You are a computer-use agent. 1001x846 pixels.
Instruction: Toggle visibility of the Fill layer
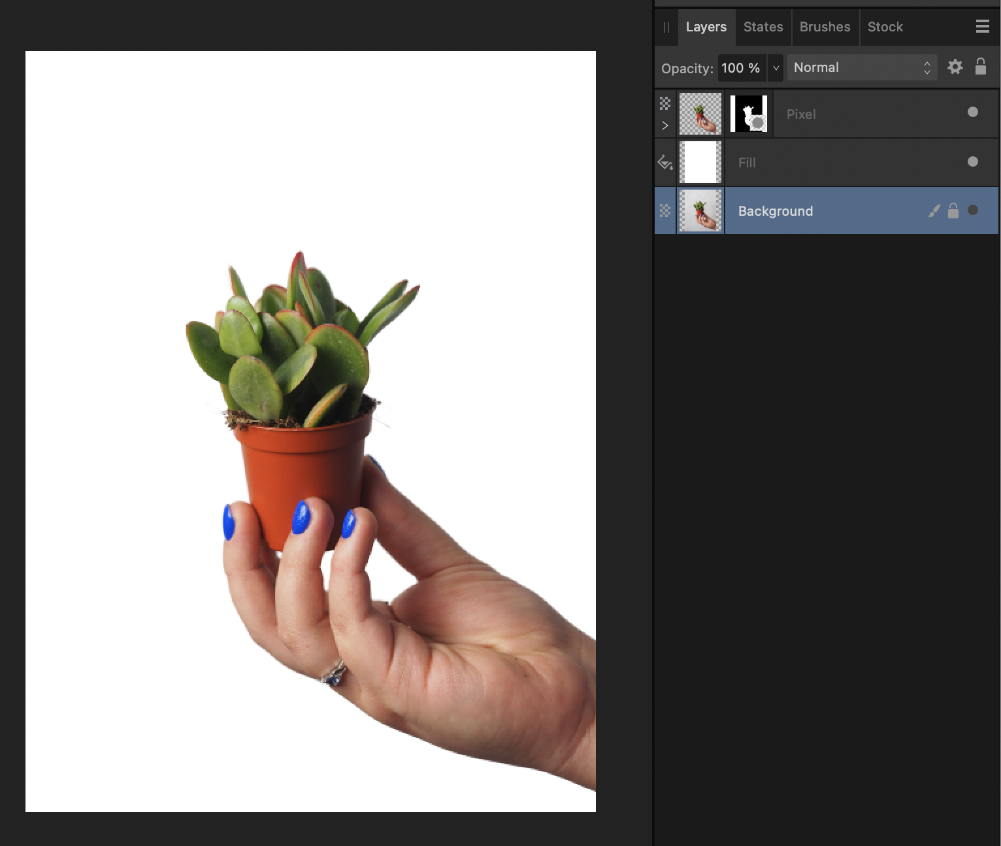click(x=973, y=161)
